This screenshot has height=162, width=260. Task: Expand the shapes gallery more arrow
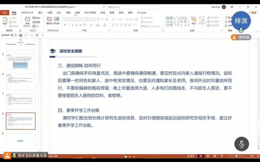188,25
